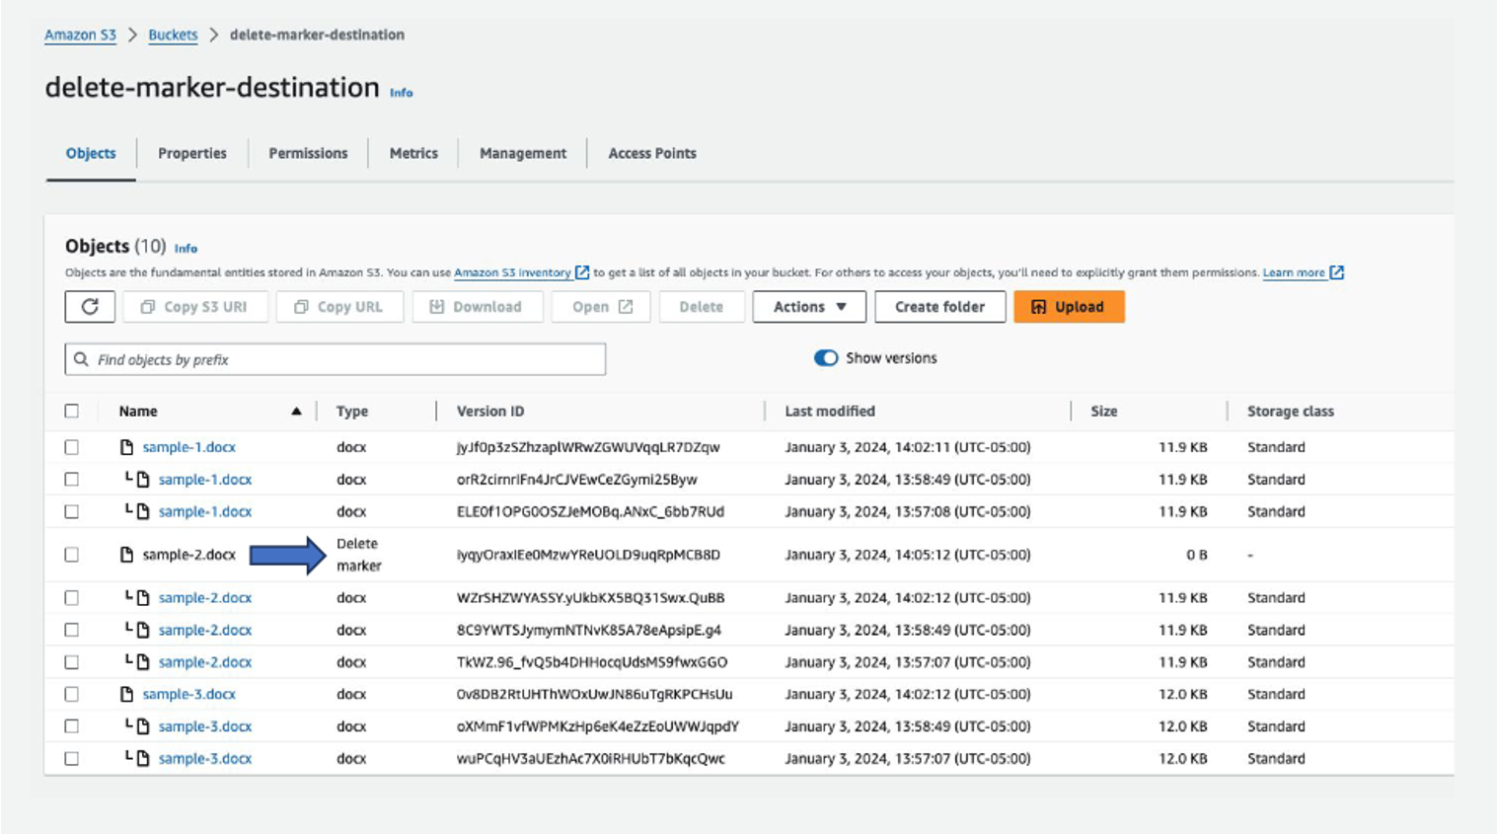The height and width of the screenshot is (835, 1498).
Task: Click the refresh objects icon button
Action: point(90,307)
